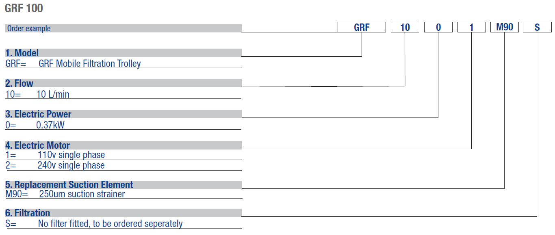The height and width of the screenshot is (235, 555).
Task: Click the GRF 100 page title
Action: 24,8
